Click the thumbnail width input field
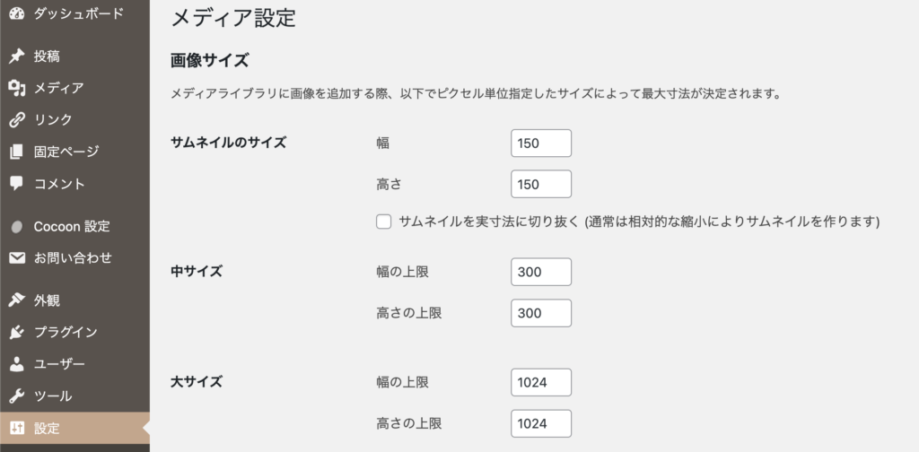The width and height of the screenshot is (919, 452). click(540, 143)
